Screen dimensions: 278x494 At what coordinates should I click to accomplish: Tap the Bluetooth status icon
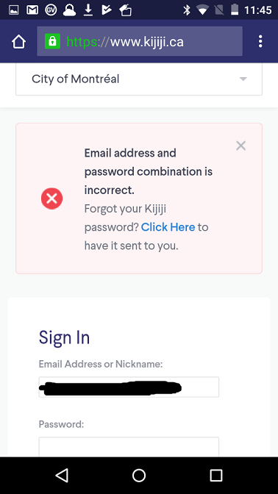point(187,10)
